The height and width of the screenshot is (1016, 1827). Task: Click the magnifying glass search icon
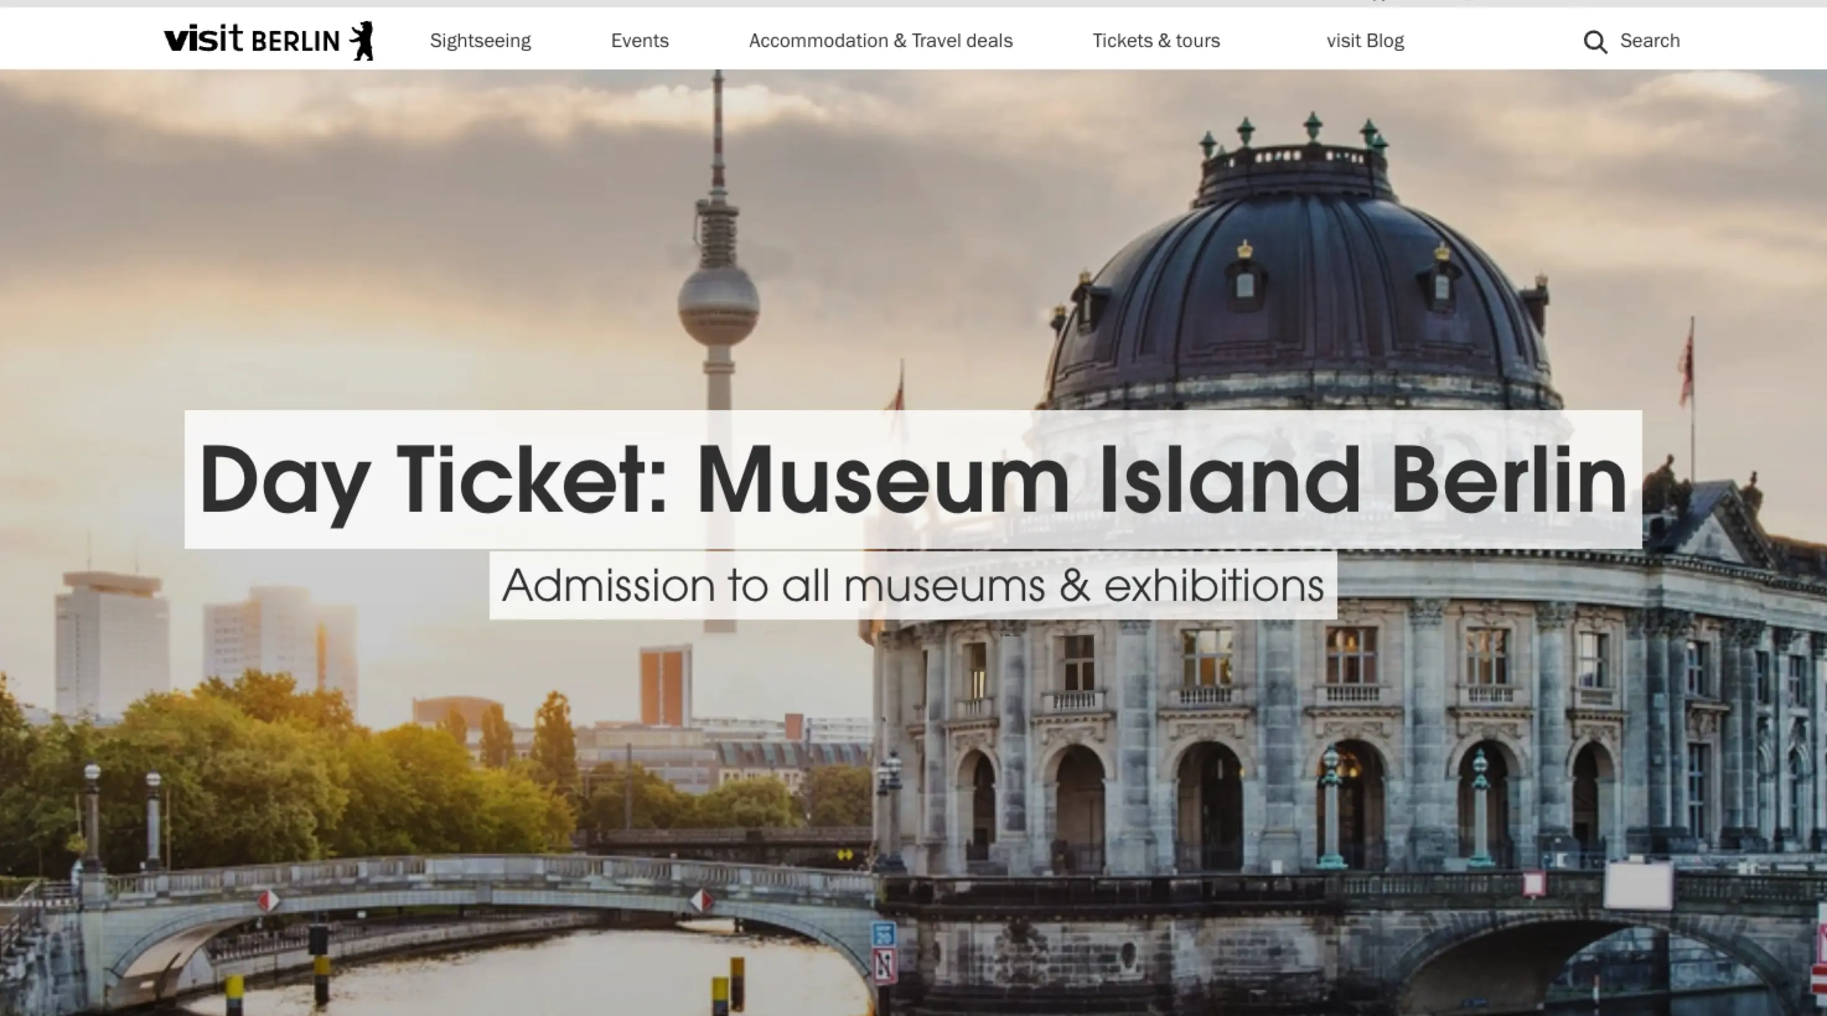[x=1595, y=42]
